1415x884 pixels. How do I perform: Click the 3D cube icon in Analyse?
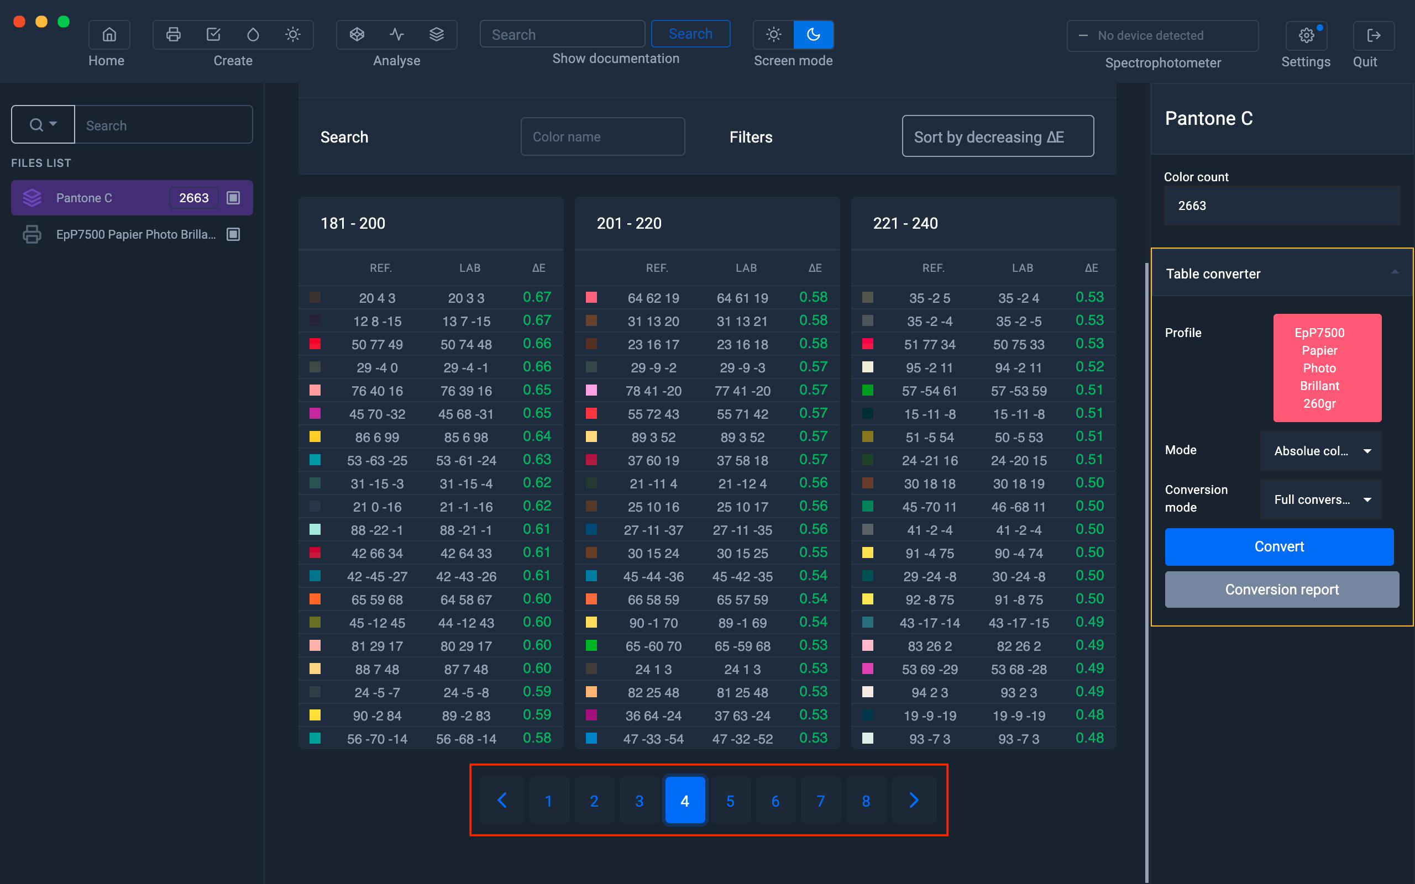[x=357, y=34]
